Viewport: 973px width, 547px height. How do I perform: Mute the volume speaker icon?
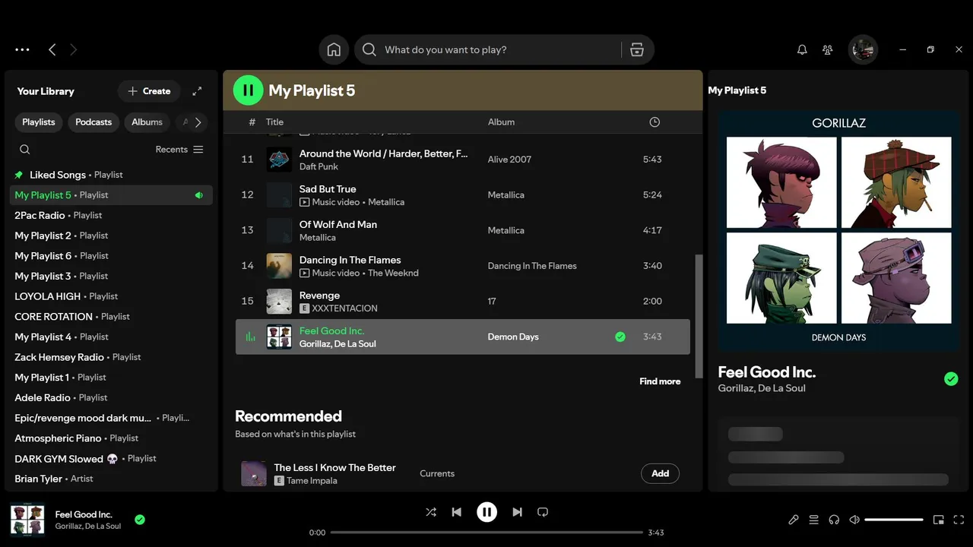(854, 520)
